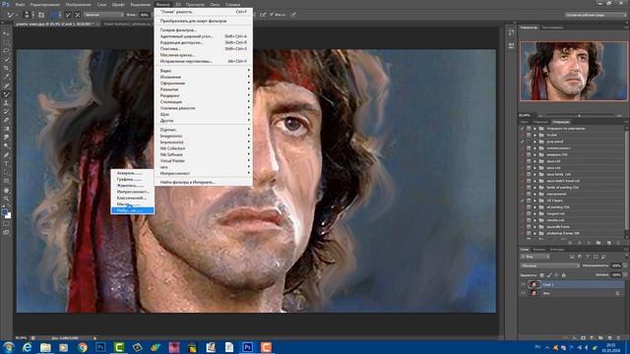Viewport: 630px width, 354px height.
Task: Toggle lock transparent pixels in Layers panel
Action: [x=541, y=275]
